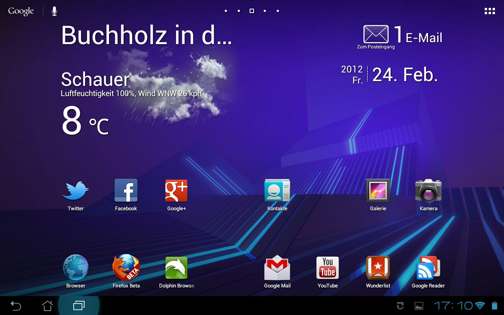The width and height of the screenshot is (504, 315).
Task: Open the shield-shaped notification icon in status bar
Action: tap(400, 306)
